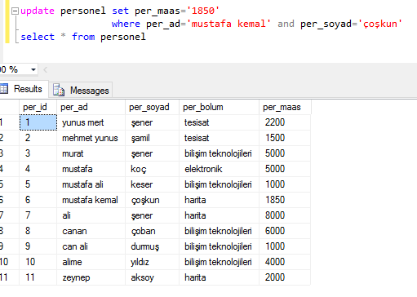Select the çoşkun surname cell
Screen dimensions: 417x297
(153, 200)
